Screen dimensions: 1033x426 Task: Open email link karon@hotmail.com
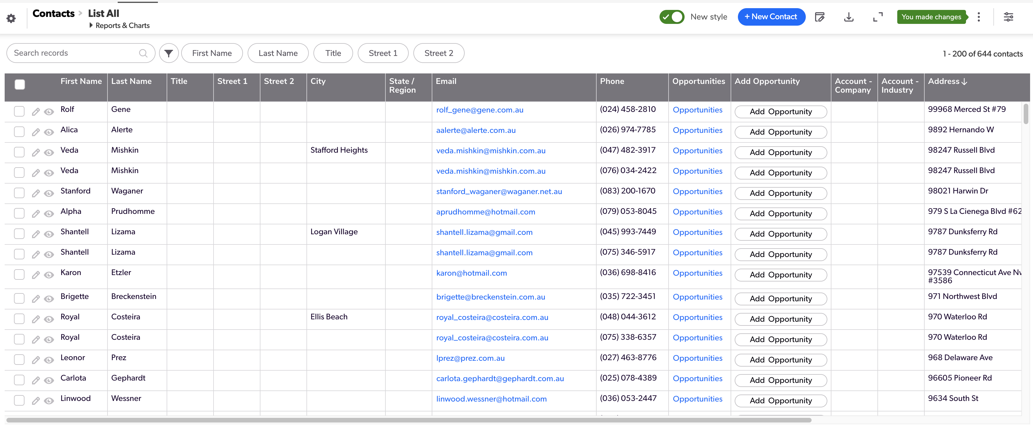472,273
